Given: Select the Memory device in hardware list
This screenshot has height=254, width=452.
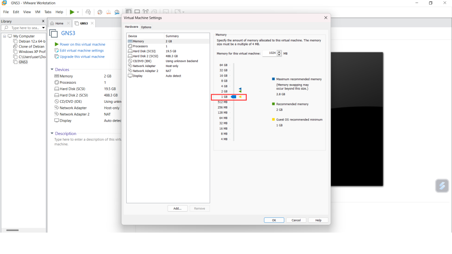Looking at the screenshot, I should [x=139, y=41].
